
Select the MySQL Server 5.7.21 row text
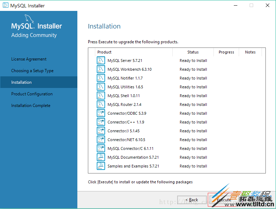click(x=125, y=61)
